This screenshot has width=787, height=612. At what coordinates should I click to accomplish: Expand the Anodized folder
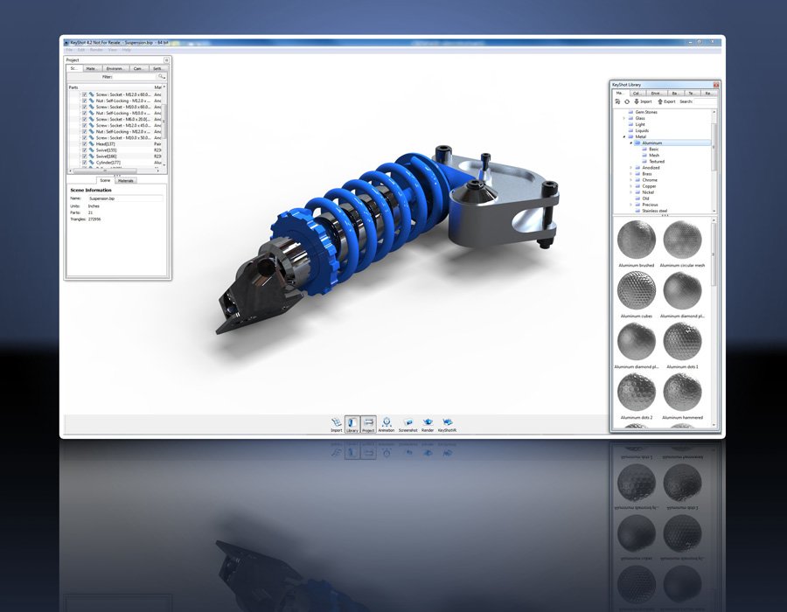tap(630, 168)
